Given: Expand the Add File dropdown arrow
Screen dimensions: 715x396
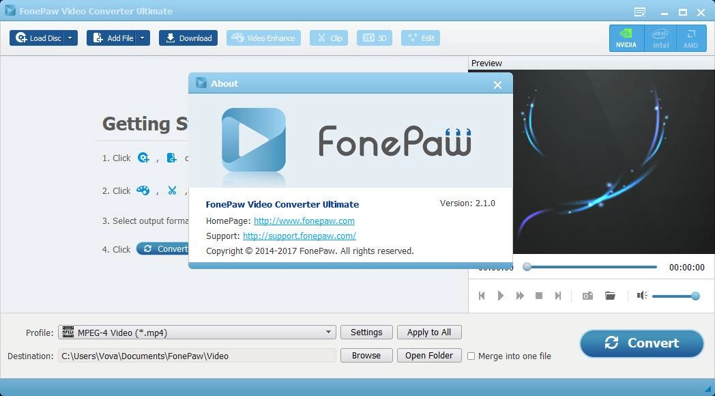Looking at the screenshot, I should pyautogui.click(x=143, y=38).
